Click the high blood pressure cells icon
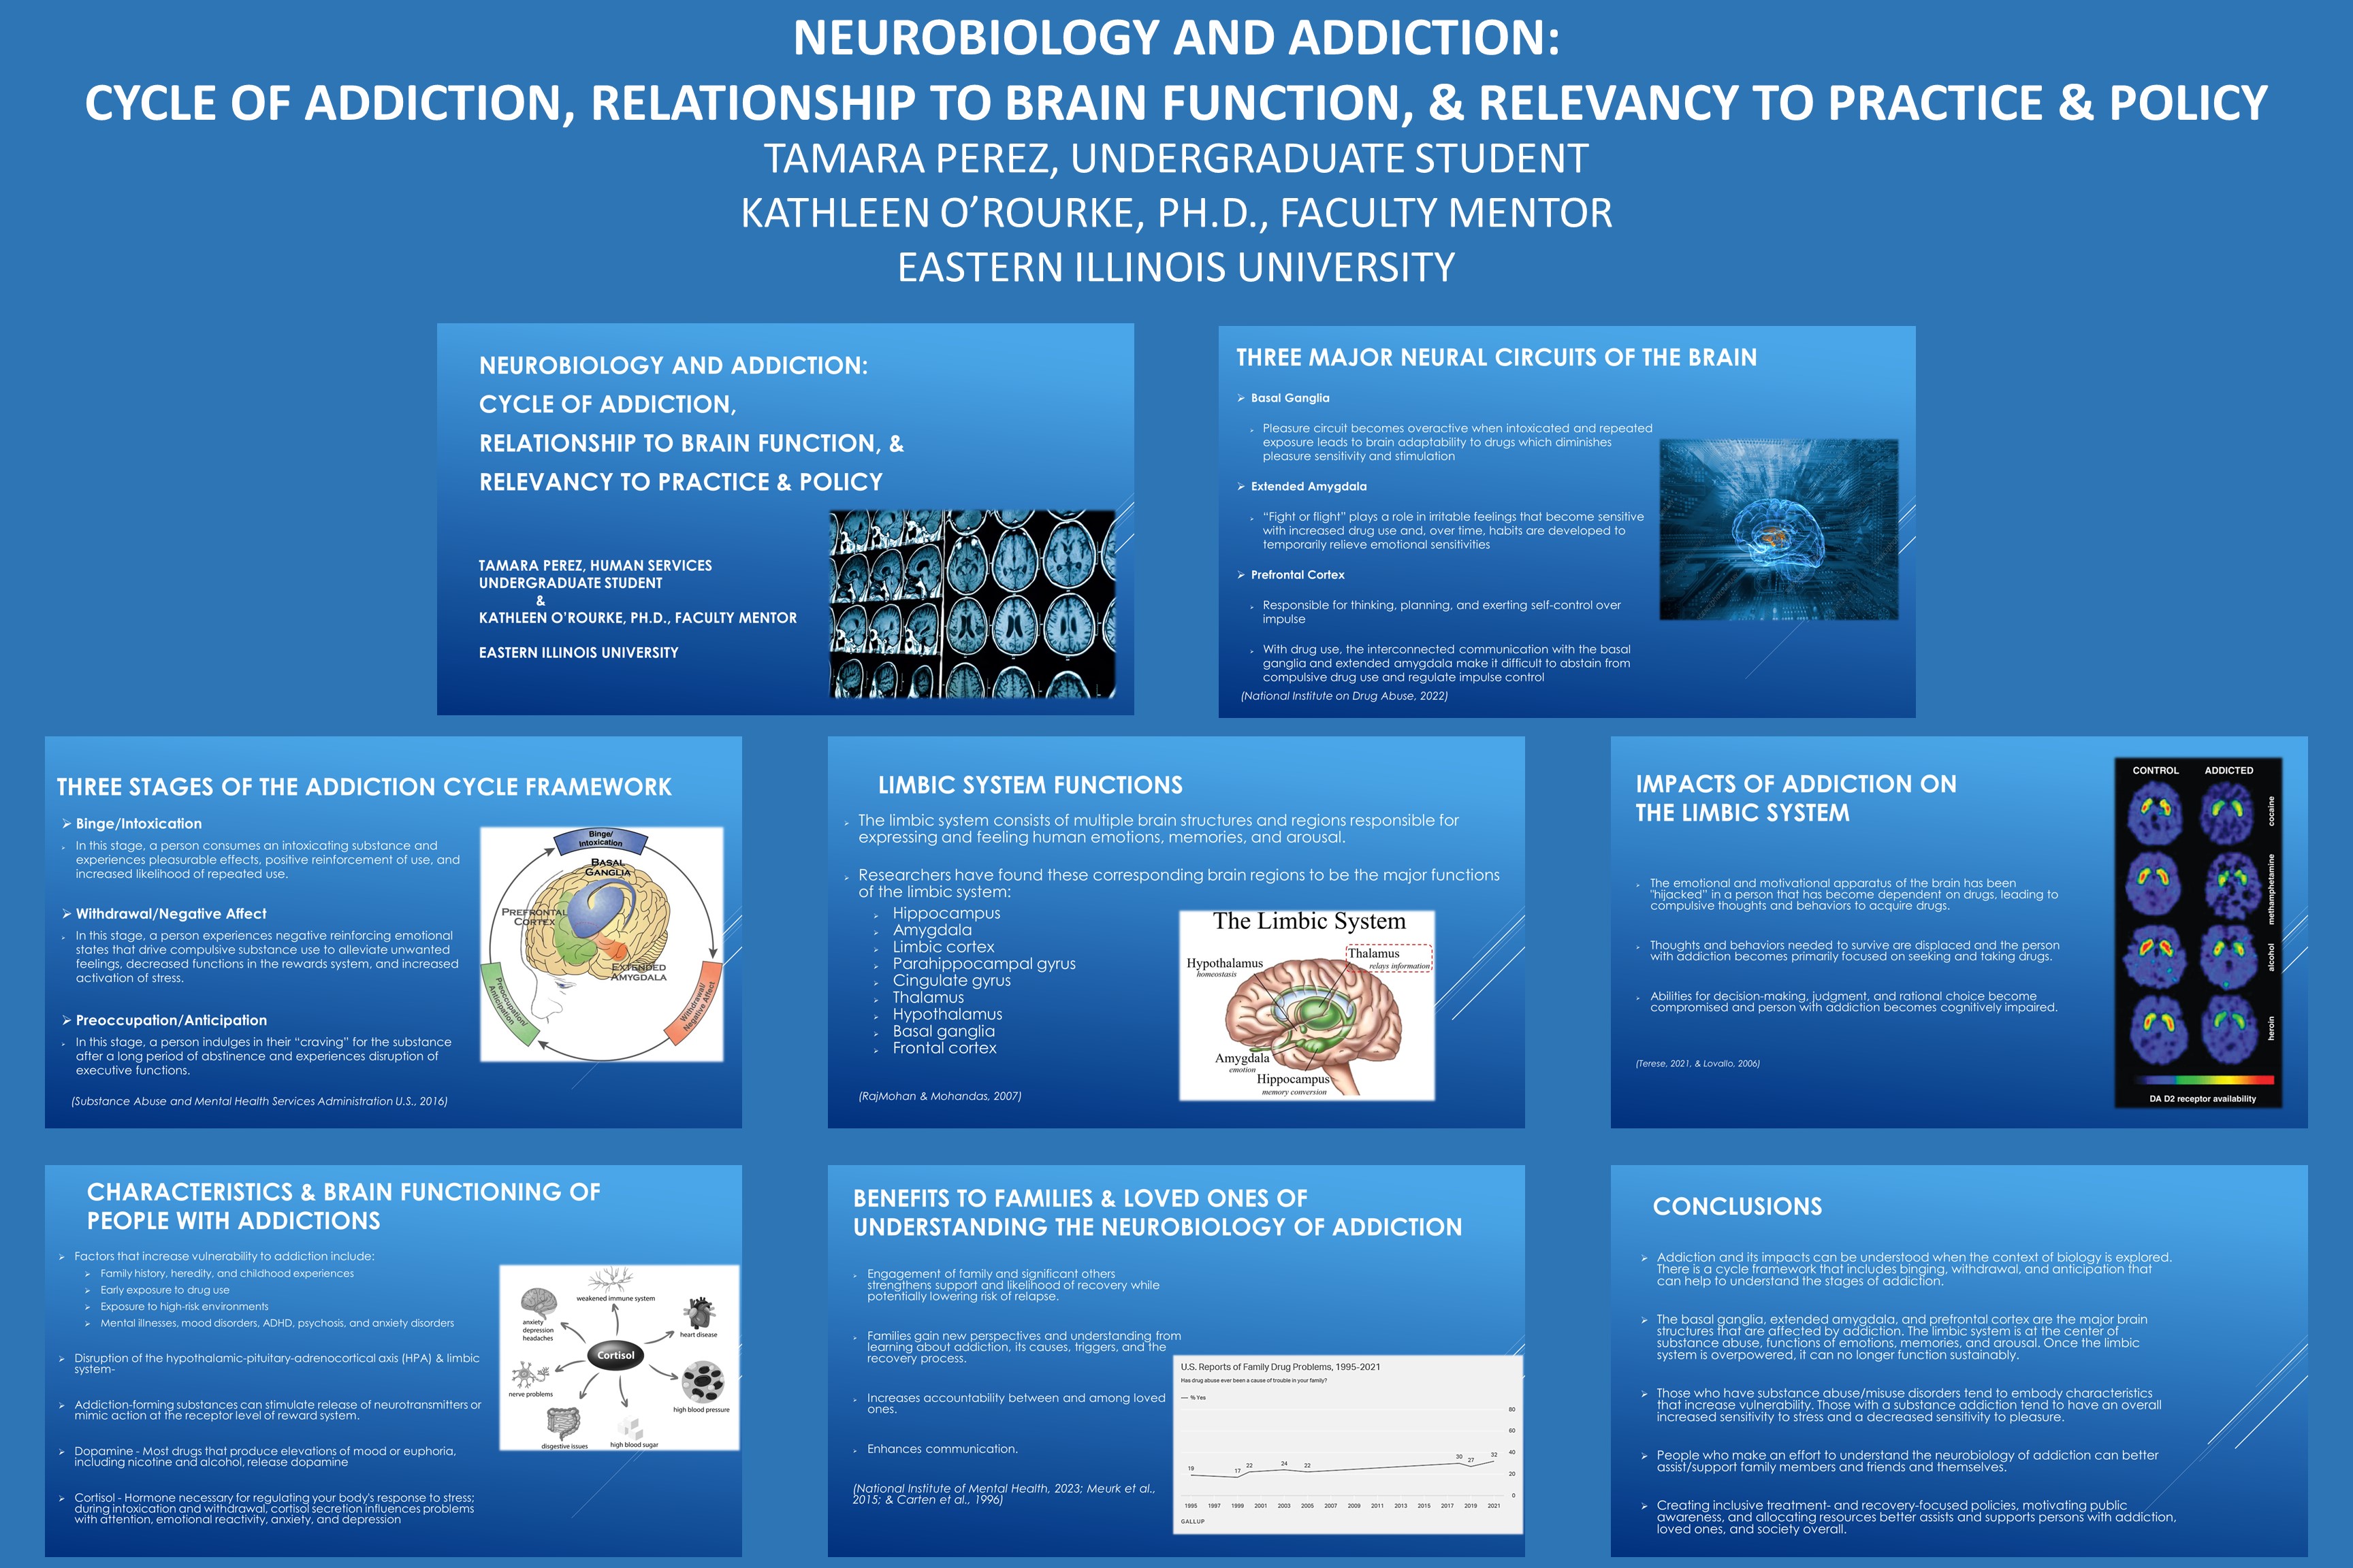Image resolution: width=2353 pixels, height=1568 pixels. (703, 1382)
